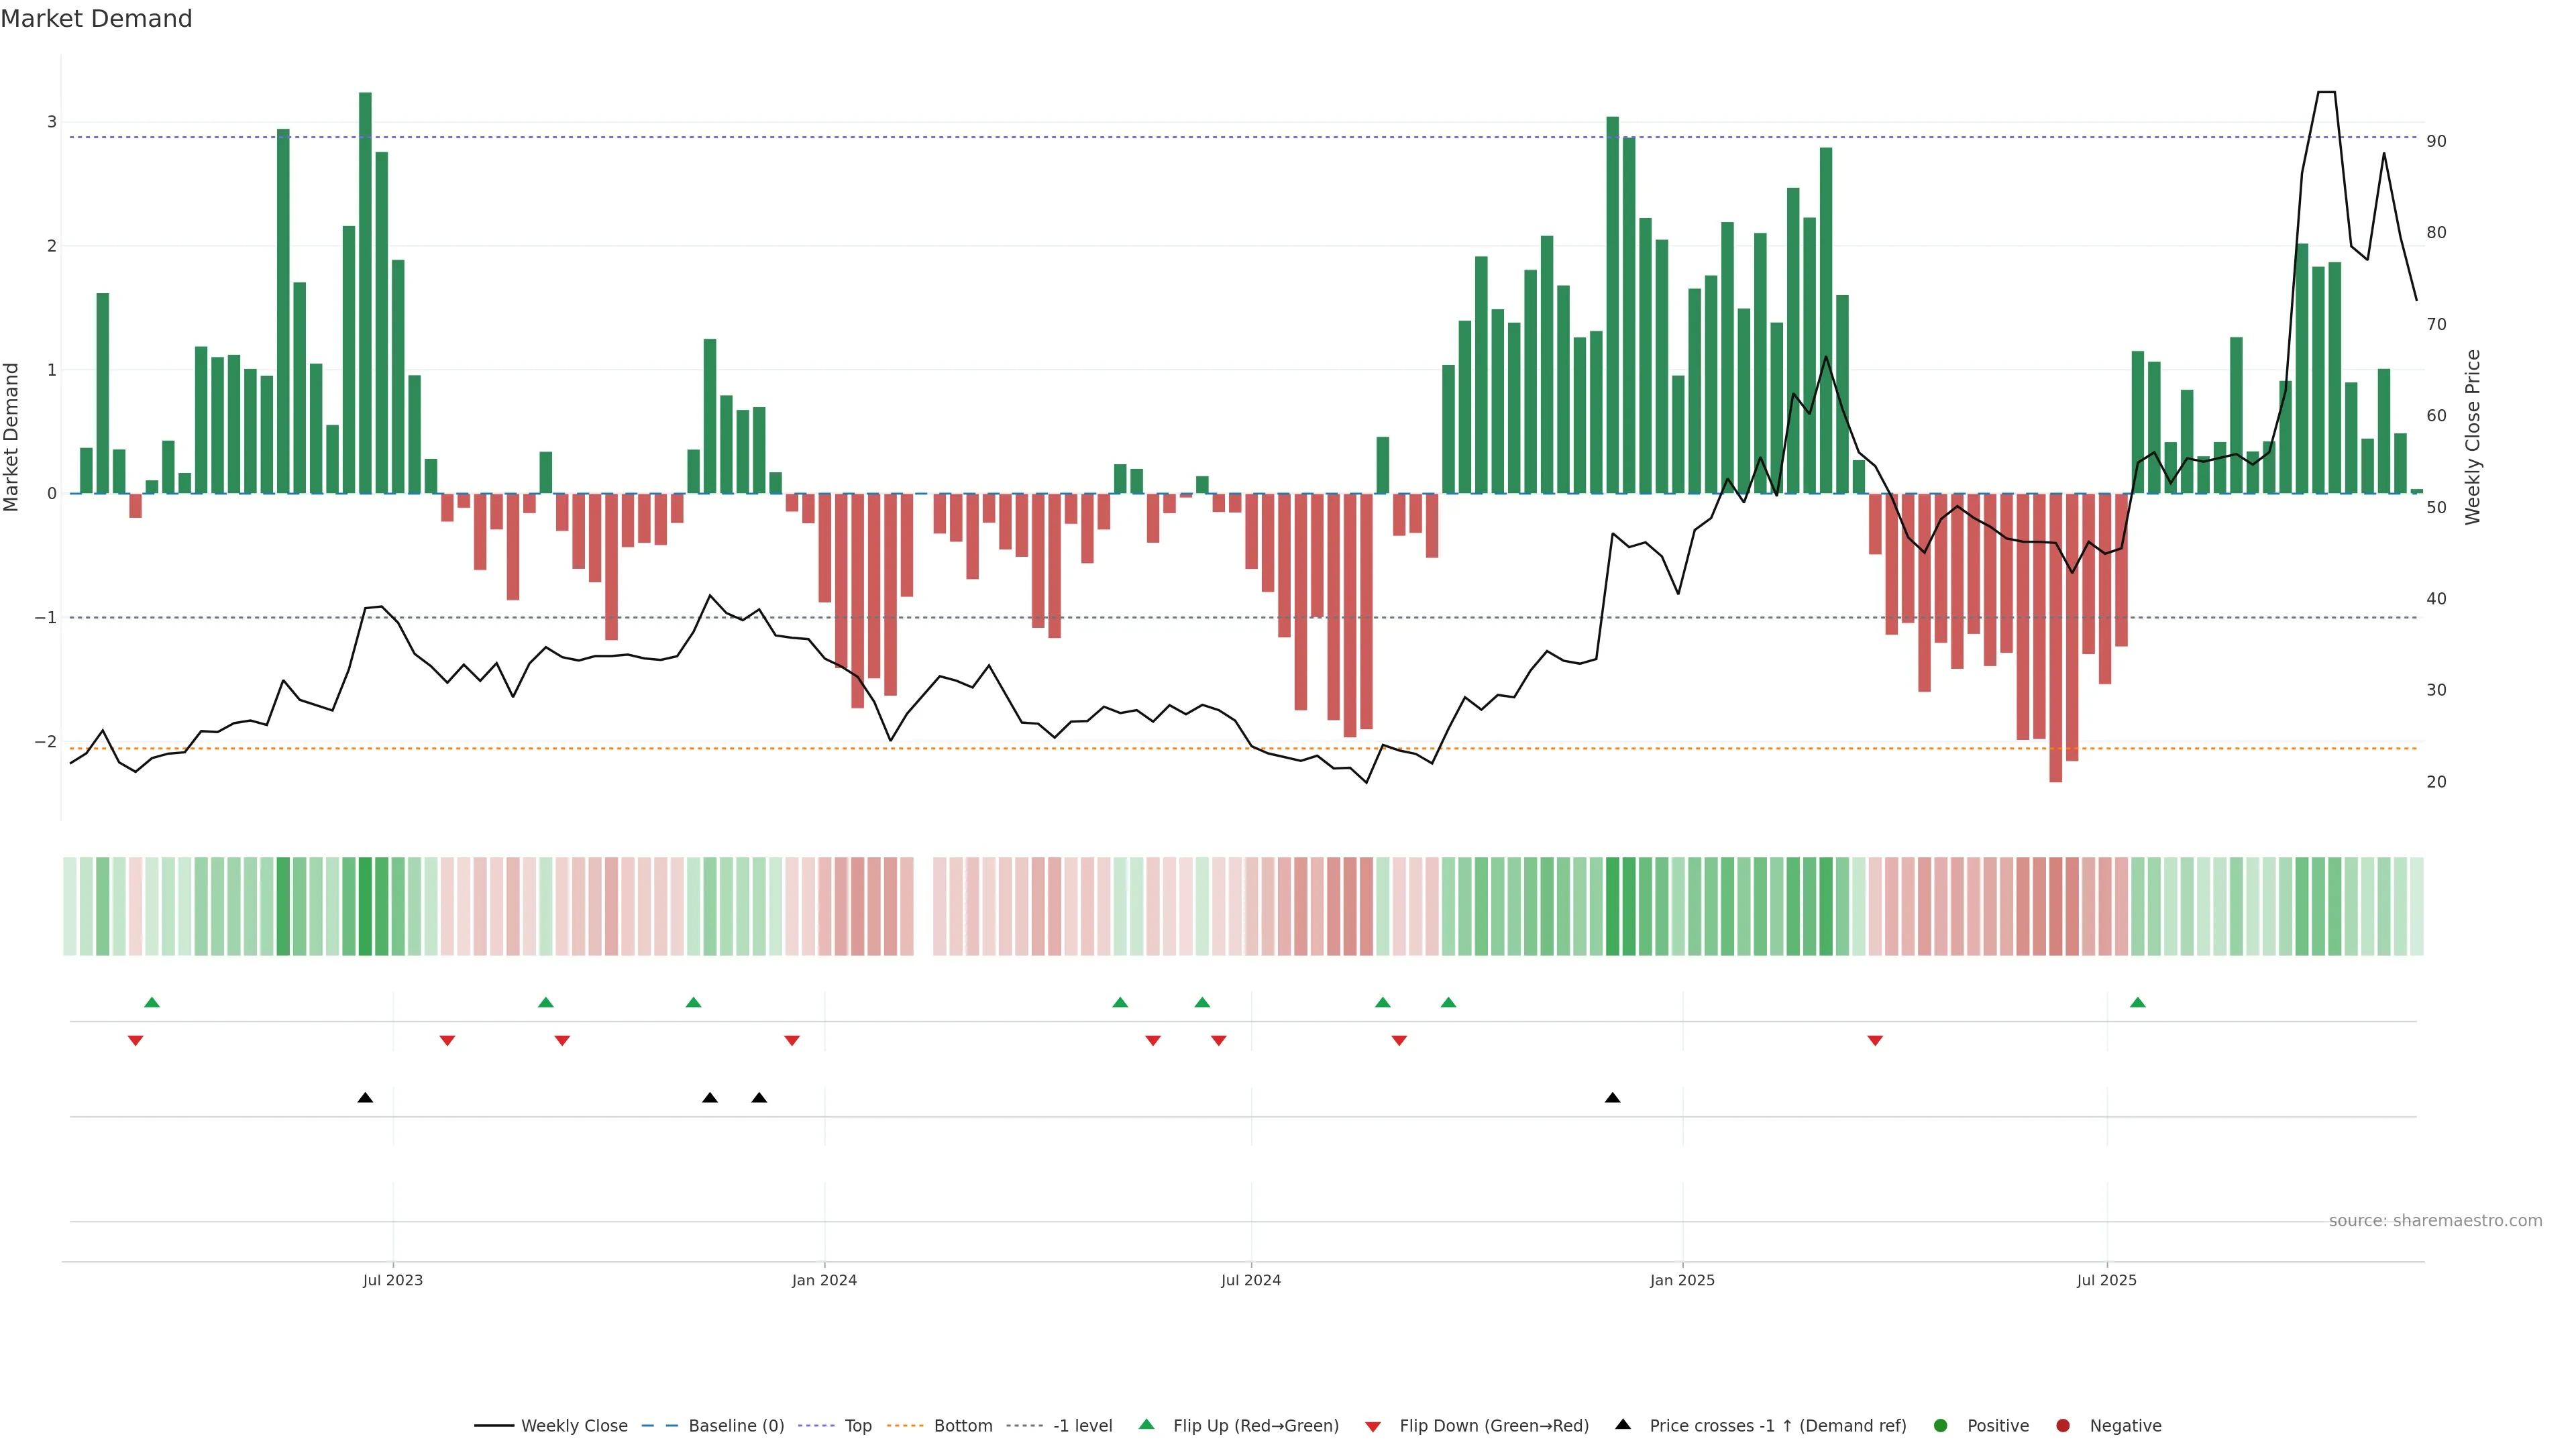Click Flip Up green triangle legend icon

point(1147,1425)
